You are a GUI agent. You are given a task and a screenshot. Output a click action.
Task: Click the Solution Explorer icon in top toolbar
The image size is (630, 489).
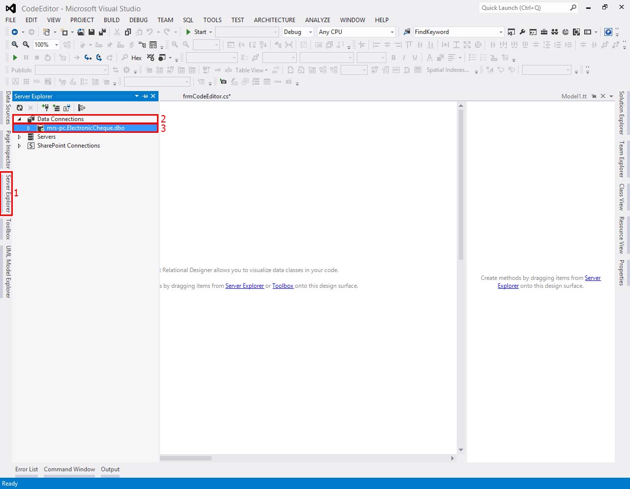pos(511,32)
